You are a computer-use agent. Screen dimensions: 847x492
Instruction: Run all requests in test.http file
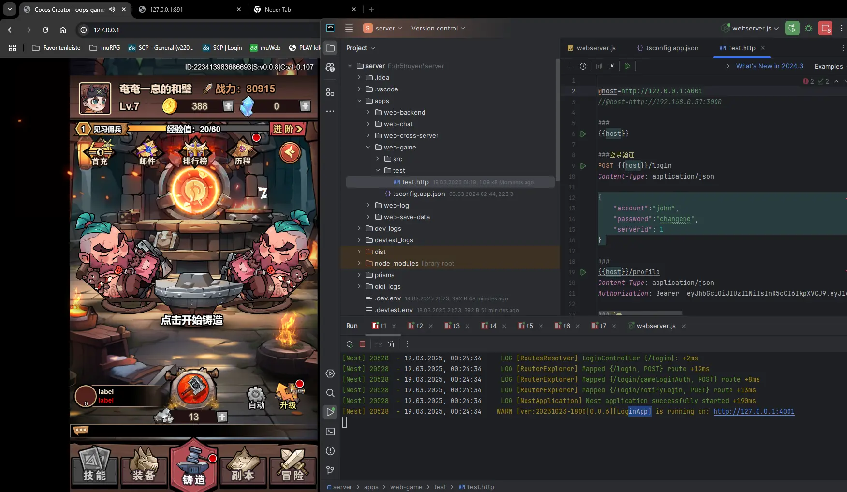627,66
